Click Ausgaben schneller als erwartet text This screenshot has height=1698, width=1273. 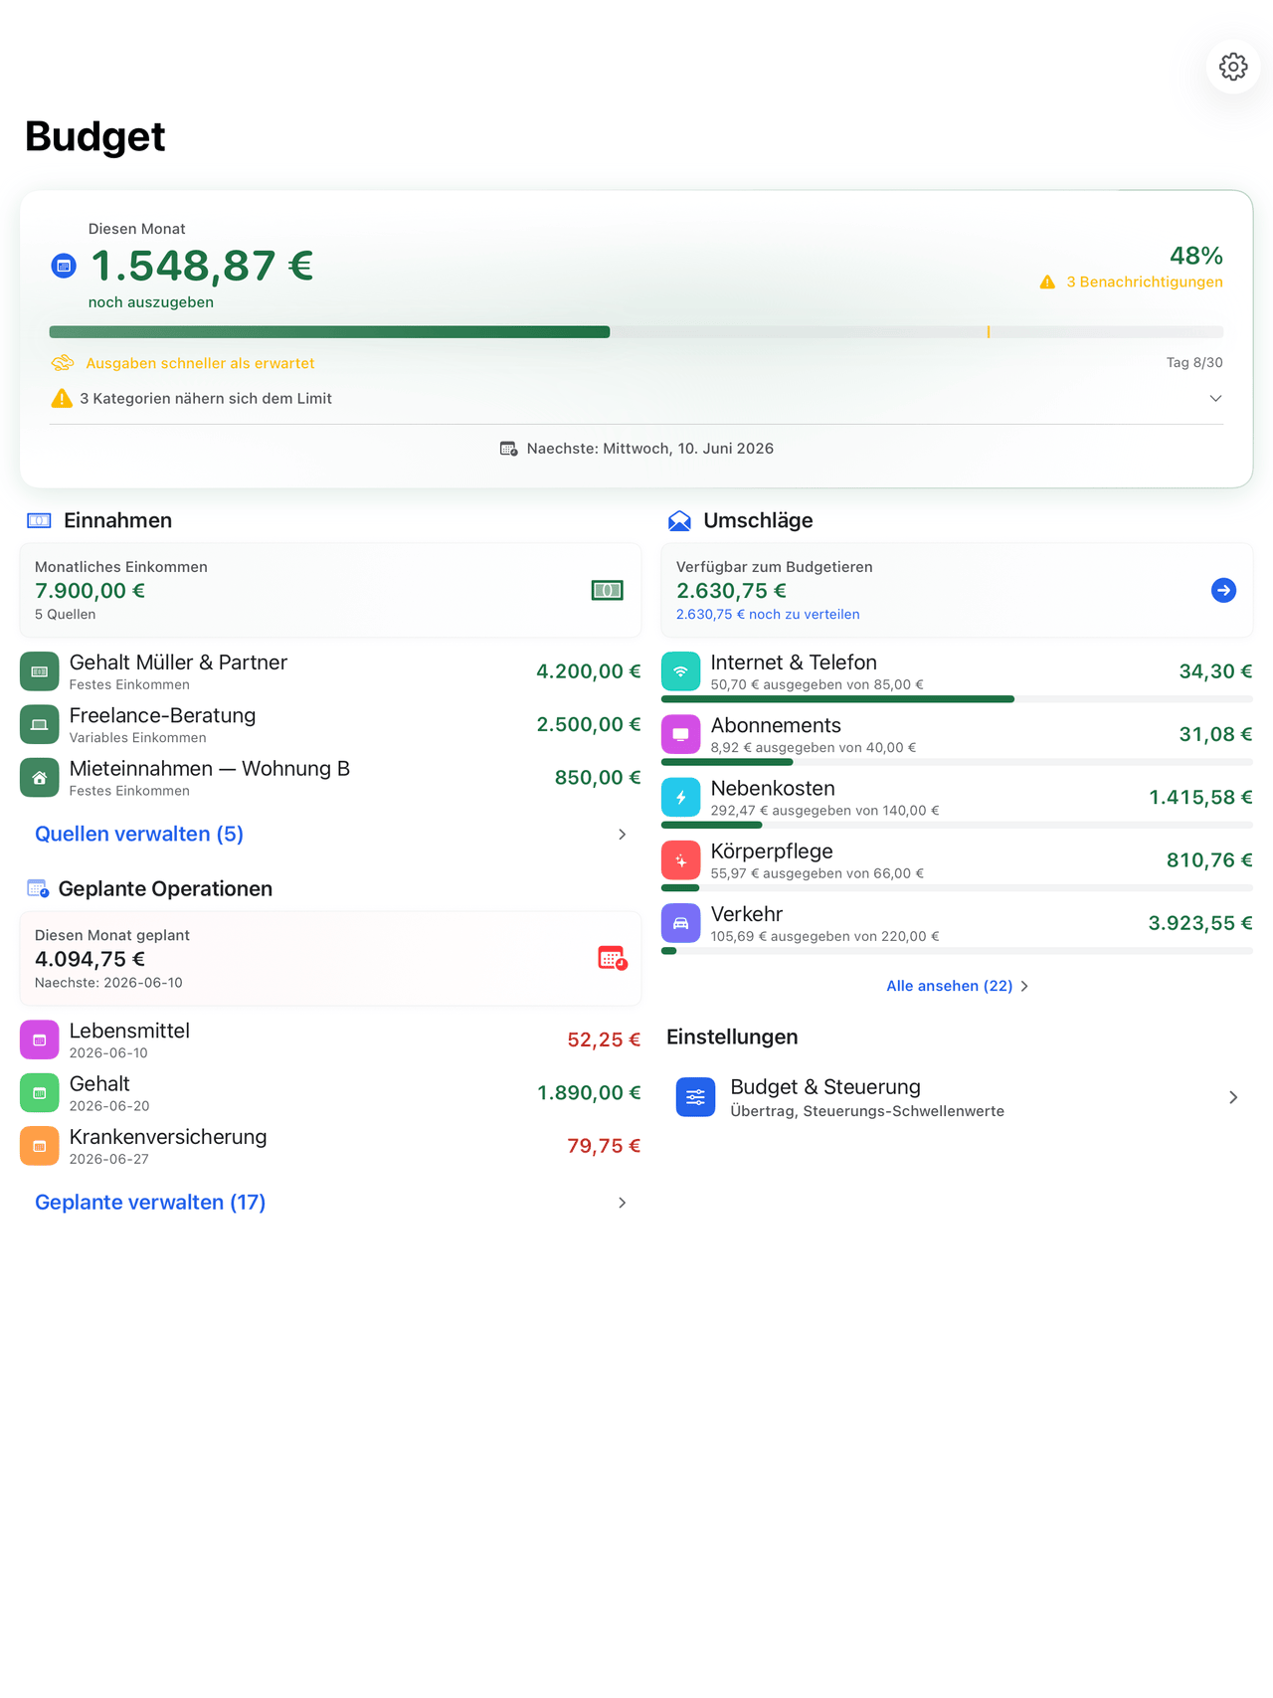pos(200,363)
